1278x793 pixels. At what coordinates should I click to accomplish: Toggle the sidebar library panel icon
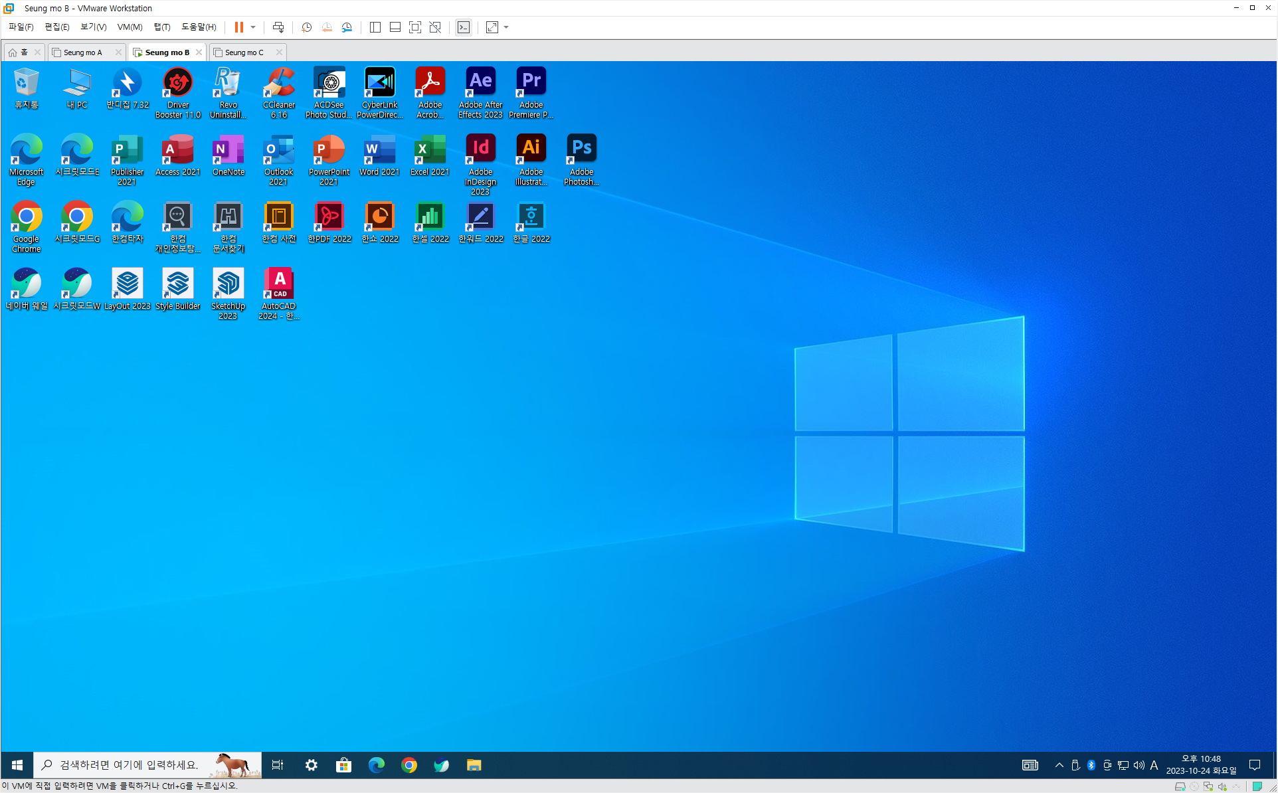coord(375,27)
